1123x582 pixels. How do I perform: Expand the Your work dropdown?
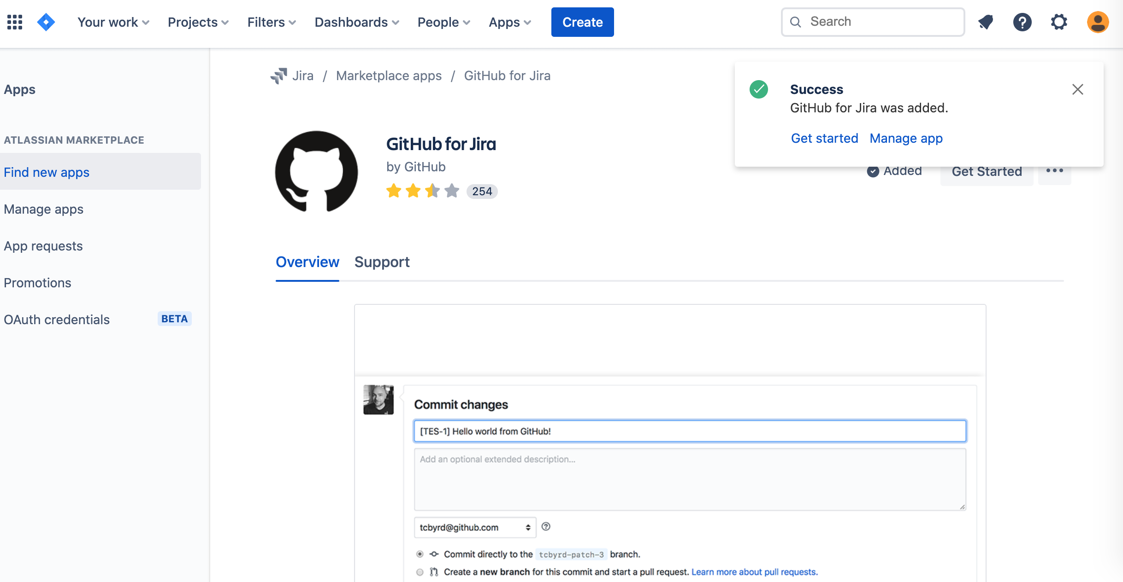[113, 22]
